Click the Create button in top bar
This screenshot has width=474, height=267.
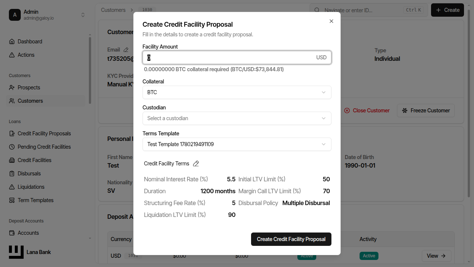[447, 10]
